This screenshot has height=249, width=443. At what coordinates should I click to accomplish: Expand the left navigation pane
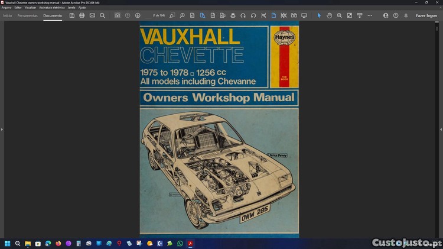pyautogui.click(x=2, y=129)
